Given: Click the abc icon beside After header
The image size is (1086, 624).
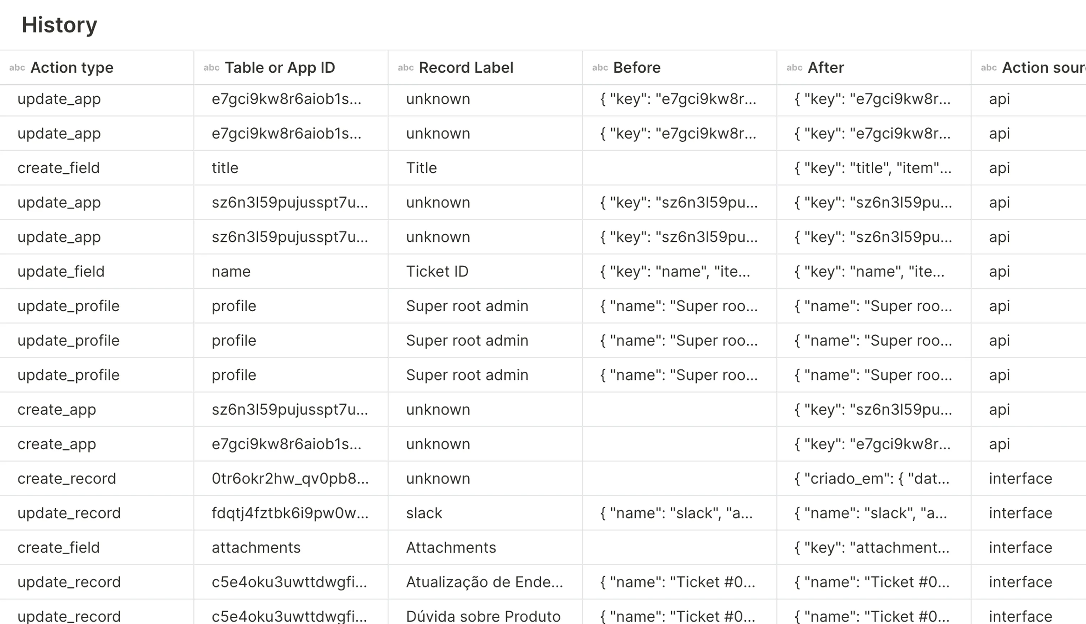Looking at the screenshot, I should point(794,67).
